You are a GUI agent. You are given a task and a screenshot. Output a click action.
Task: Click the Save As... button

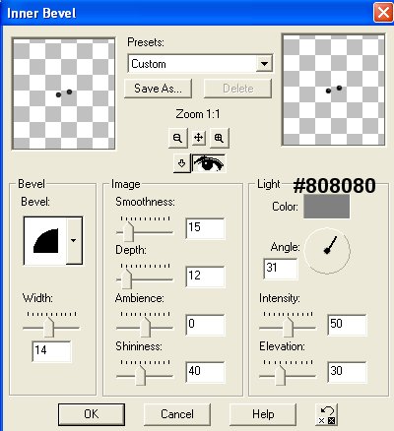pyautogui.click(x=158, y=89)
